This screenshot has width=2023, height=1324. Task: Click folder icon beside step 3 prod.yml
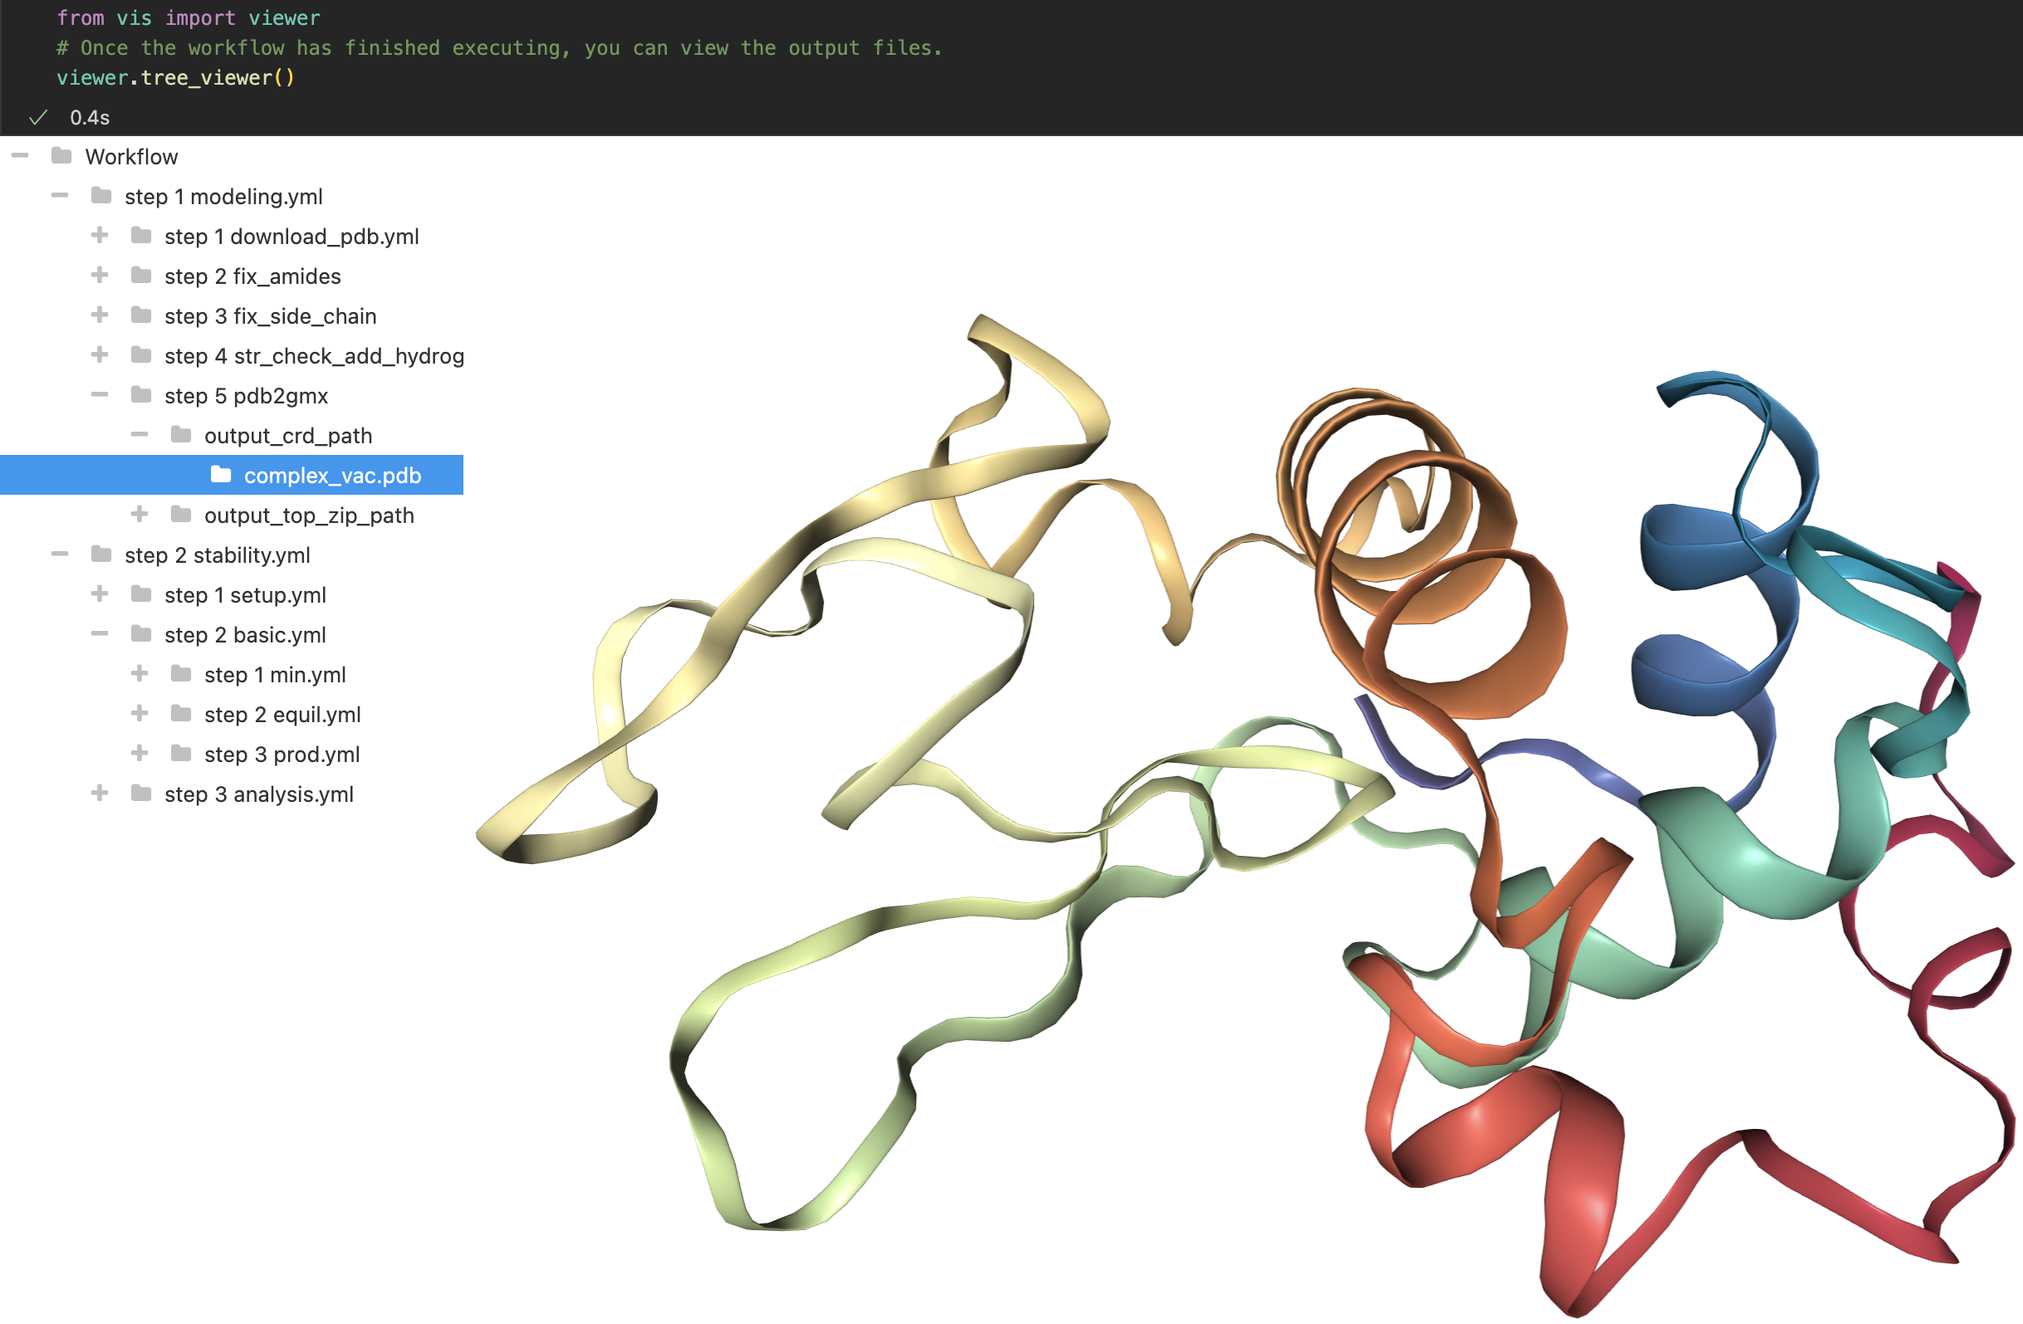[x=181, y=753]
